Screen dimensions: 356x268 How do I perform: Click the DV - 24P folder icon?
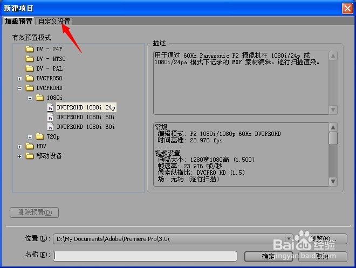30,49
